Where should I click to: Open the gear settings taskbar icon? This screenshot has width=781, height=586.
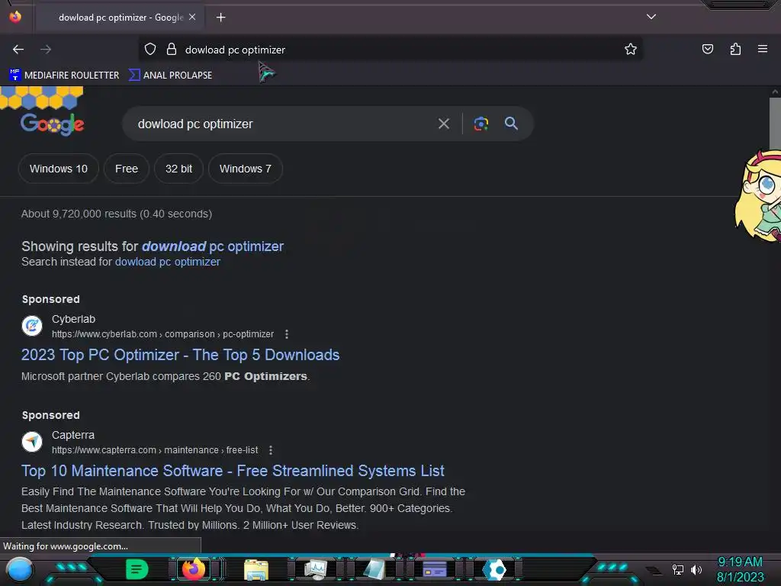tap(495, 569)
